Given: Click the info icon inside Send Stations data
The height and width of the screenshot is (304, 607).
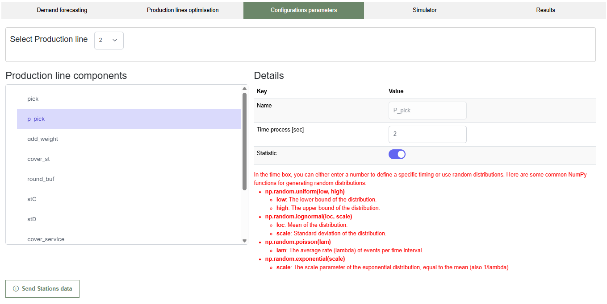Looking at the screenshot, I should [16, 289].
